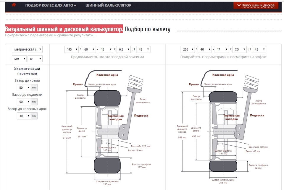Open the ШИННЫЙ КАЛЬКУЛЯТОР menu item

tap(108, 5)
